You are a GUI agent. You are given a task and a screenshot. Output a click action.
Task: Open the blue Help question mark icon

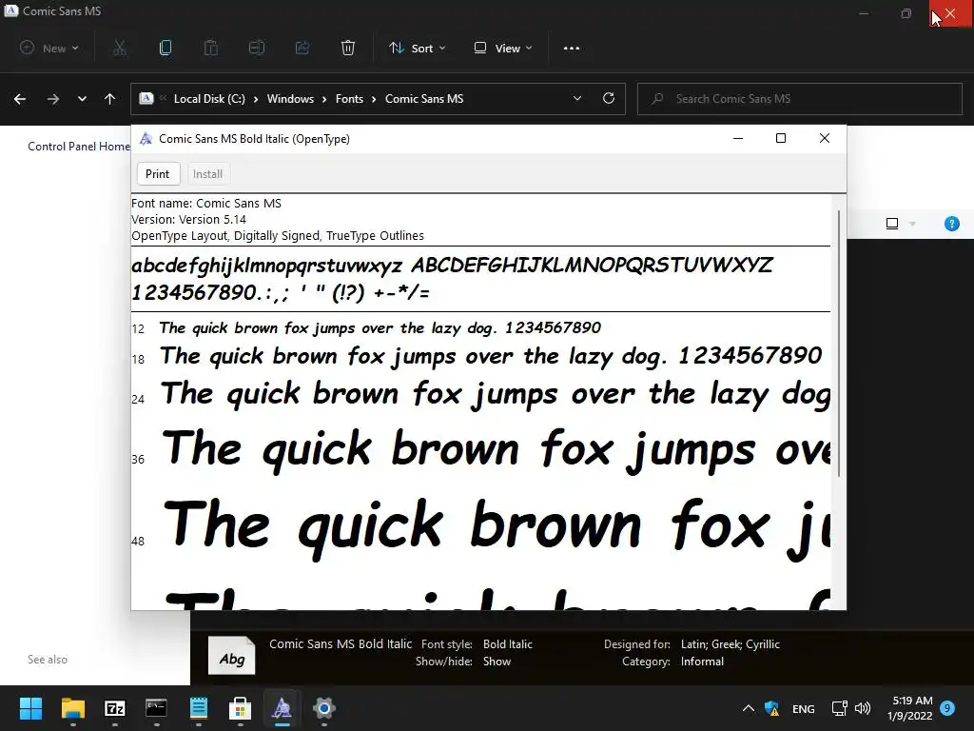click(951, 224)
